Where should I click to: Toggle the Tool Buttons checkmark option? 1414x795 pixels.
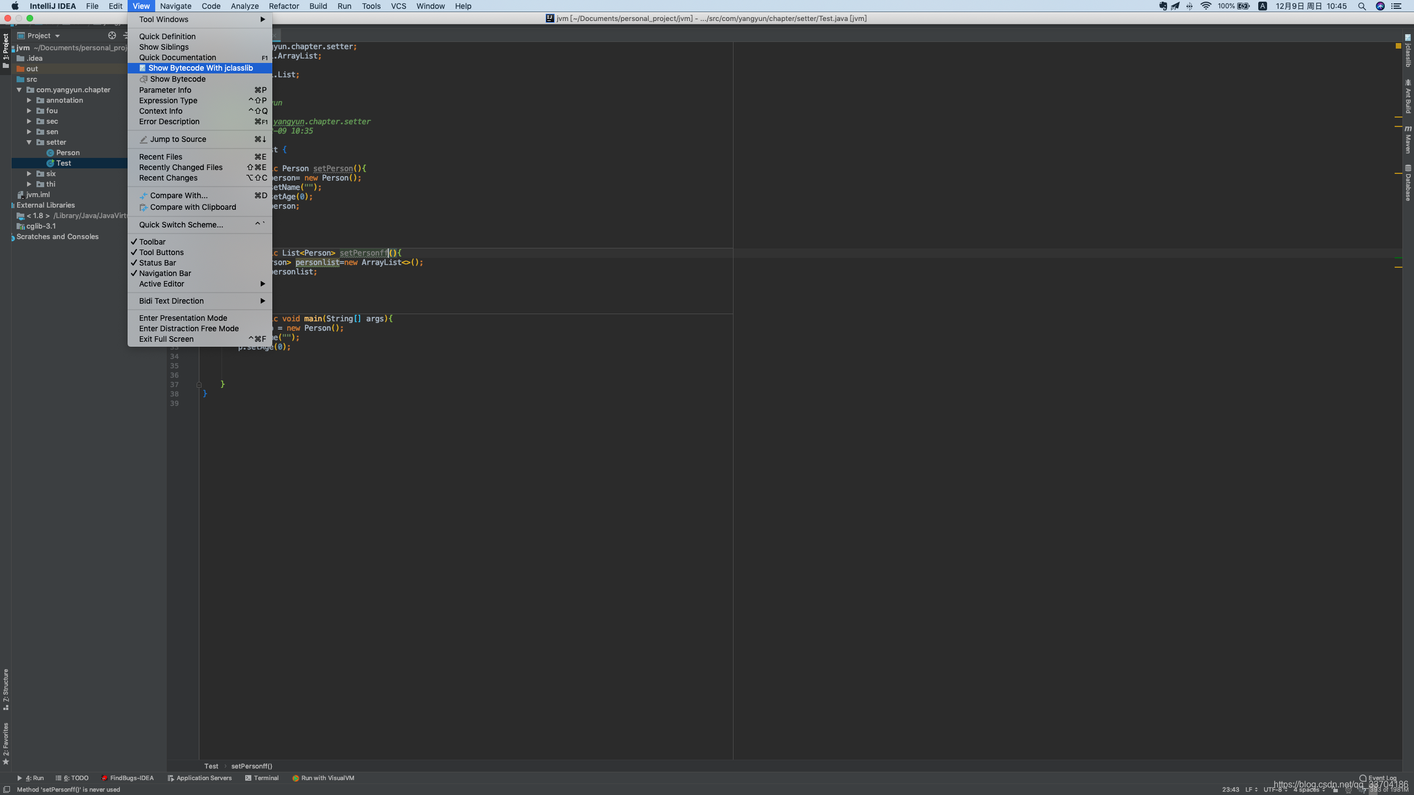pyautogui.click(x=199, y=252)
